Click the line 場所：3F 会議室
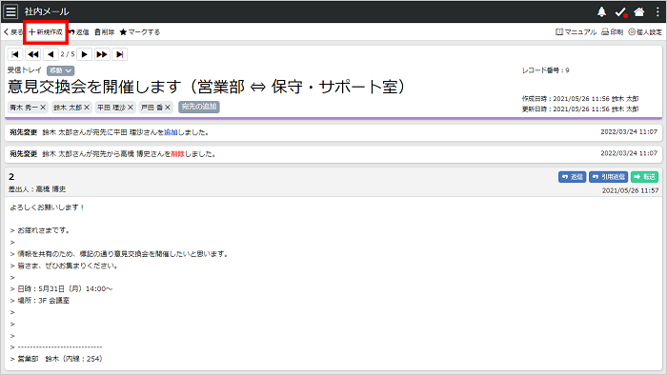The width and height of the screenshot is (667, 375). tap(44, 301)
